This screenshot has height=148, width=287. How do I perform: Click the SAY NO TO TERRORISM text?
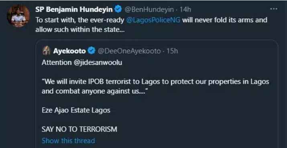79,129
